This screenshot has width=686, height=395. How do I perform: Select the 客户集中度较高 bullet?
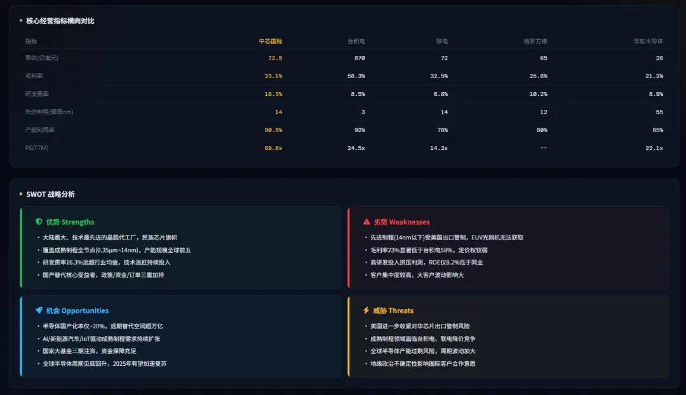[417, 275]
